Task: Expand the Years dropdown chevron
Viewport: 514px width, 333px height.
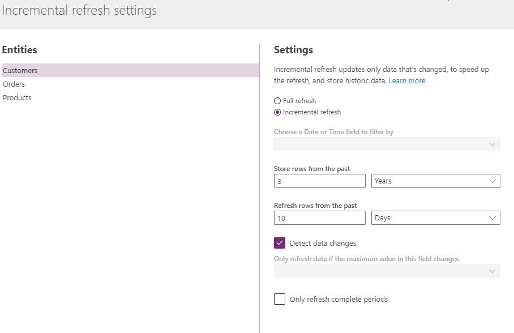Action: point(492,181)
